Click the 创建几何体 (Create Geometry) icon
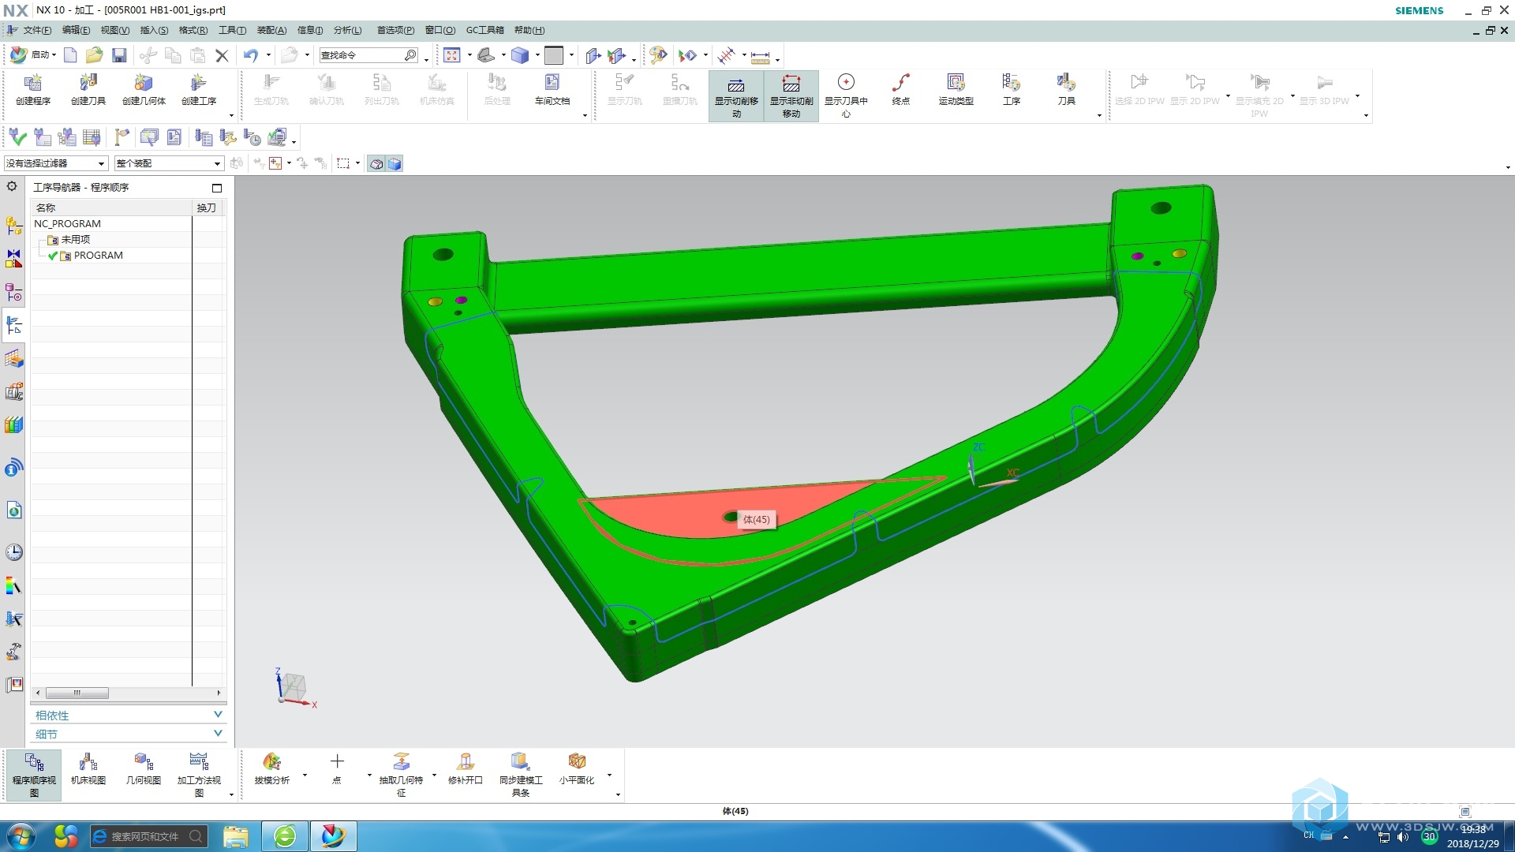This screenshot has width=1515, height=852. [144, 89]
